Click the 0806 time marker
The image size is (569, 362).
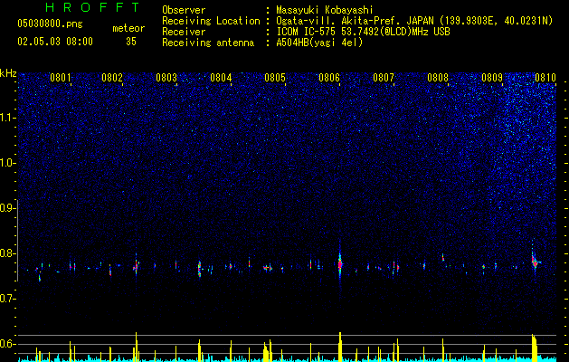click(329, 78)
